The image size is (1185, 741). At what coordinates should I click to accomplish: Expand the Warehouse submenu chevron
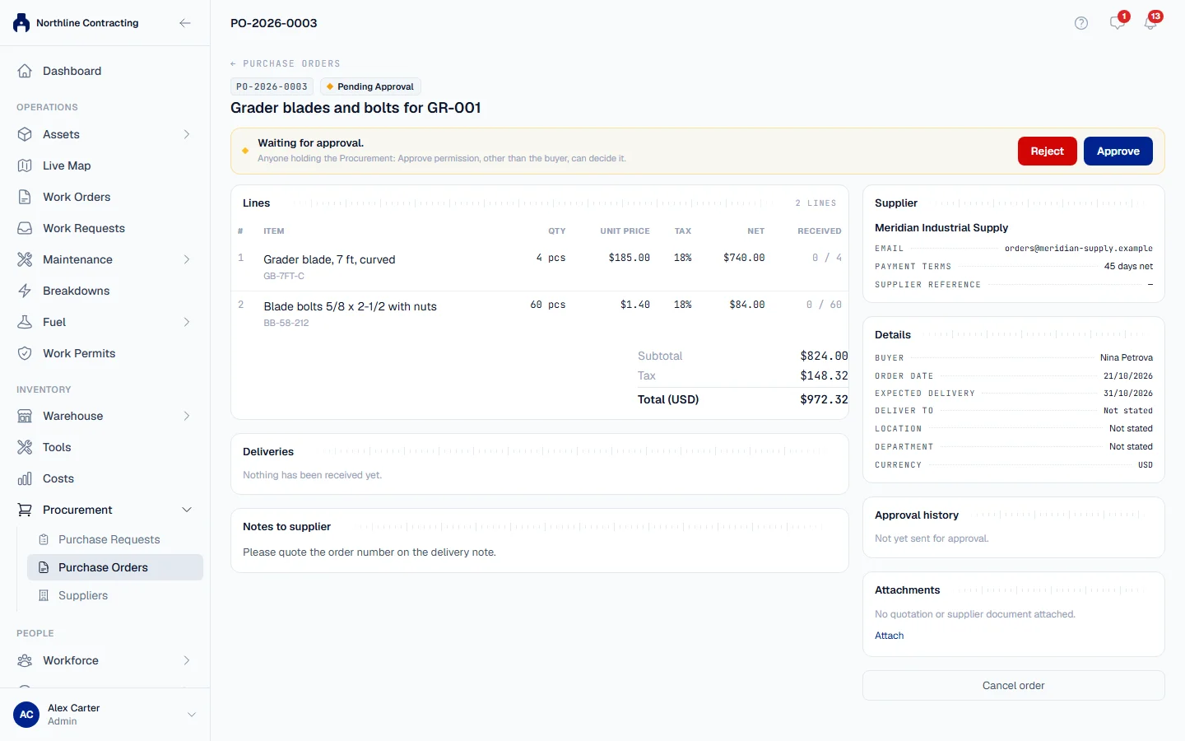pyautogui.click(x=187, y=416)
